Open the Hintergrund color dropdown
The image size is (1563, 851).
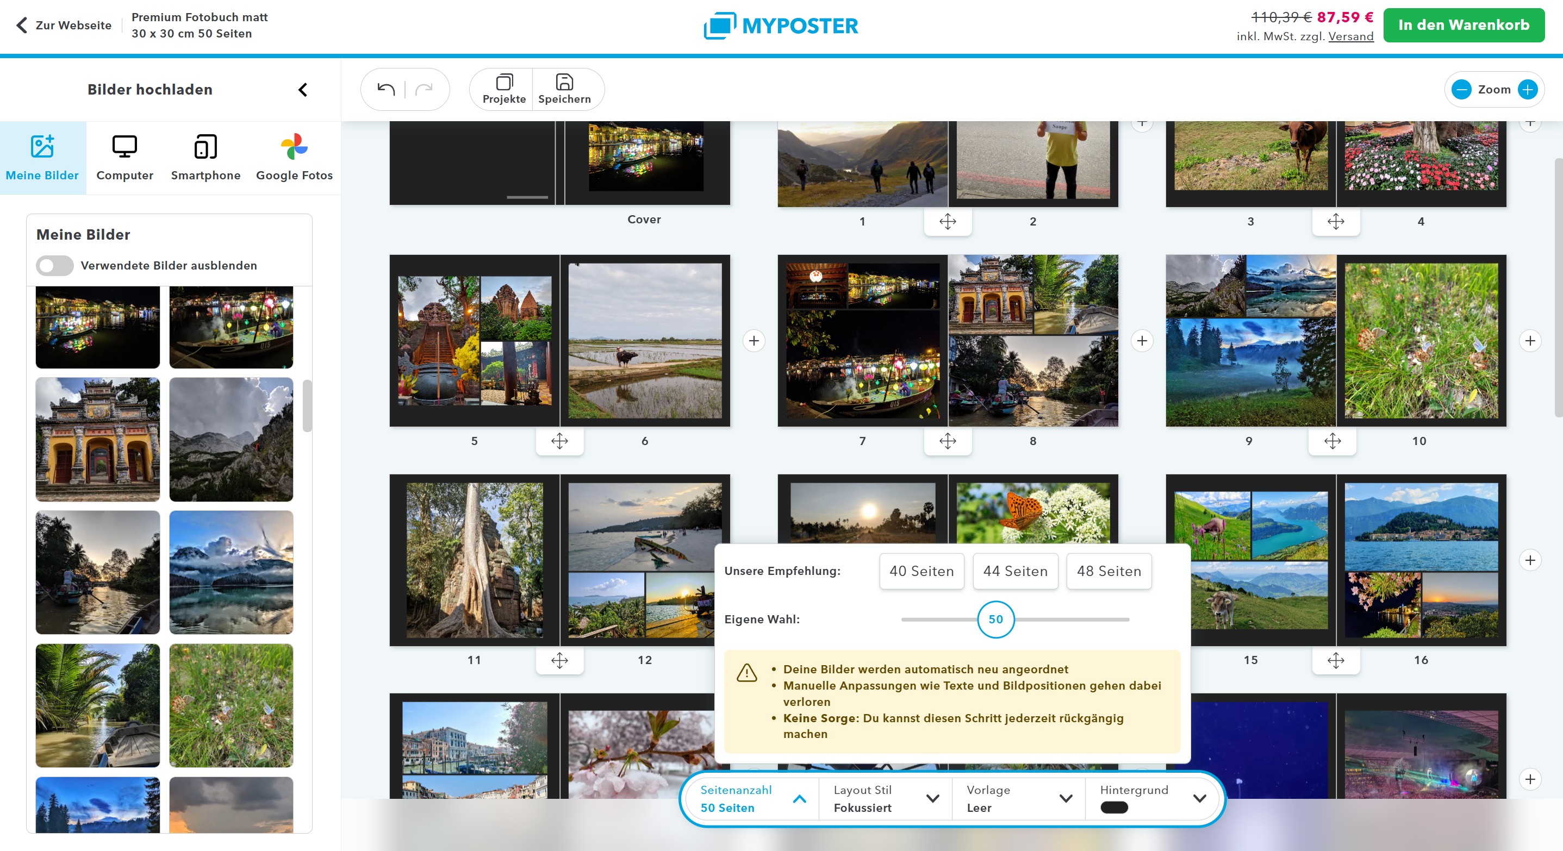tap(1199, 799)
